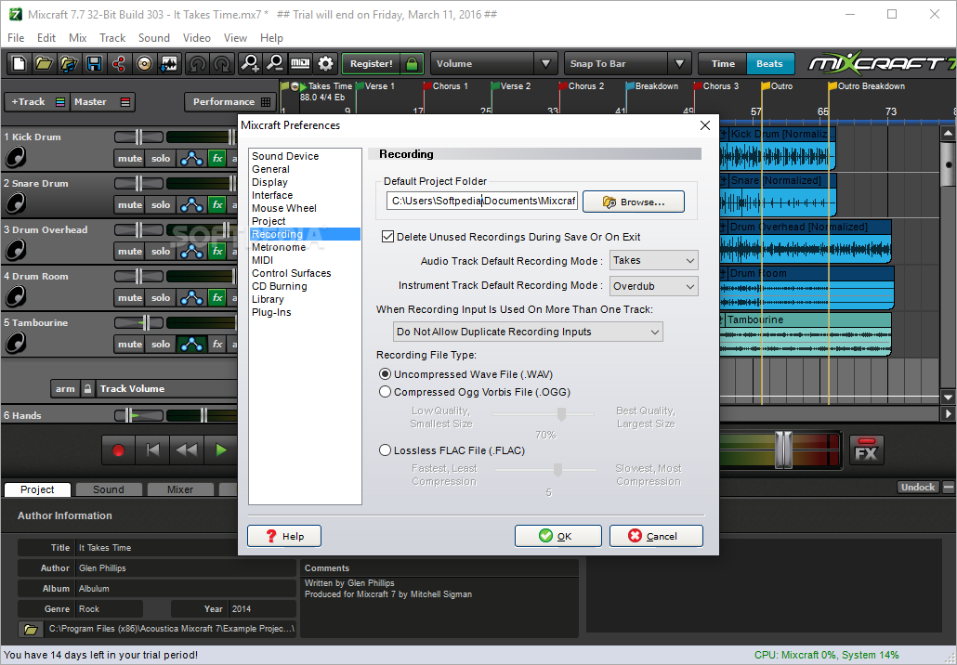Select Compressed Ogg Vorbis File (.OGG) option
The height and width of the screenshot is (665, 957).
click(x=385, y=392)
